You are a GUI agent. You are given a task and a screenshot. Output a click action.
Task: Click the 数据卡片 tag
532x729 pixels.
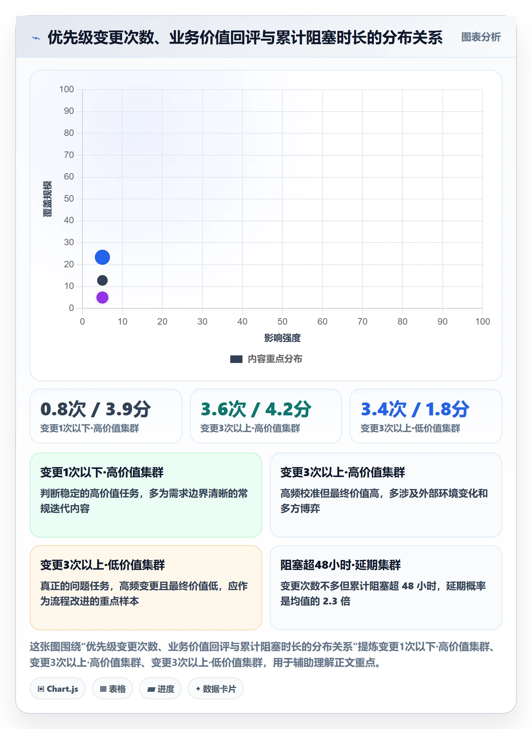click(x=216, y=689)
